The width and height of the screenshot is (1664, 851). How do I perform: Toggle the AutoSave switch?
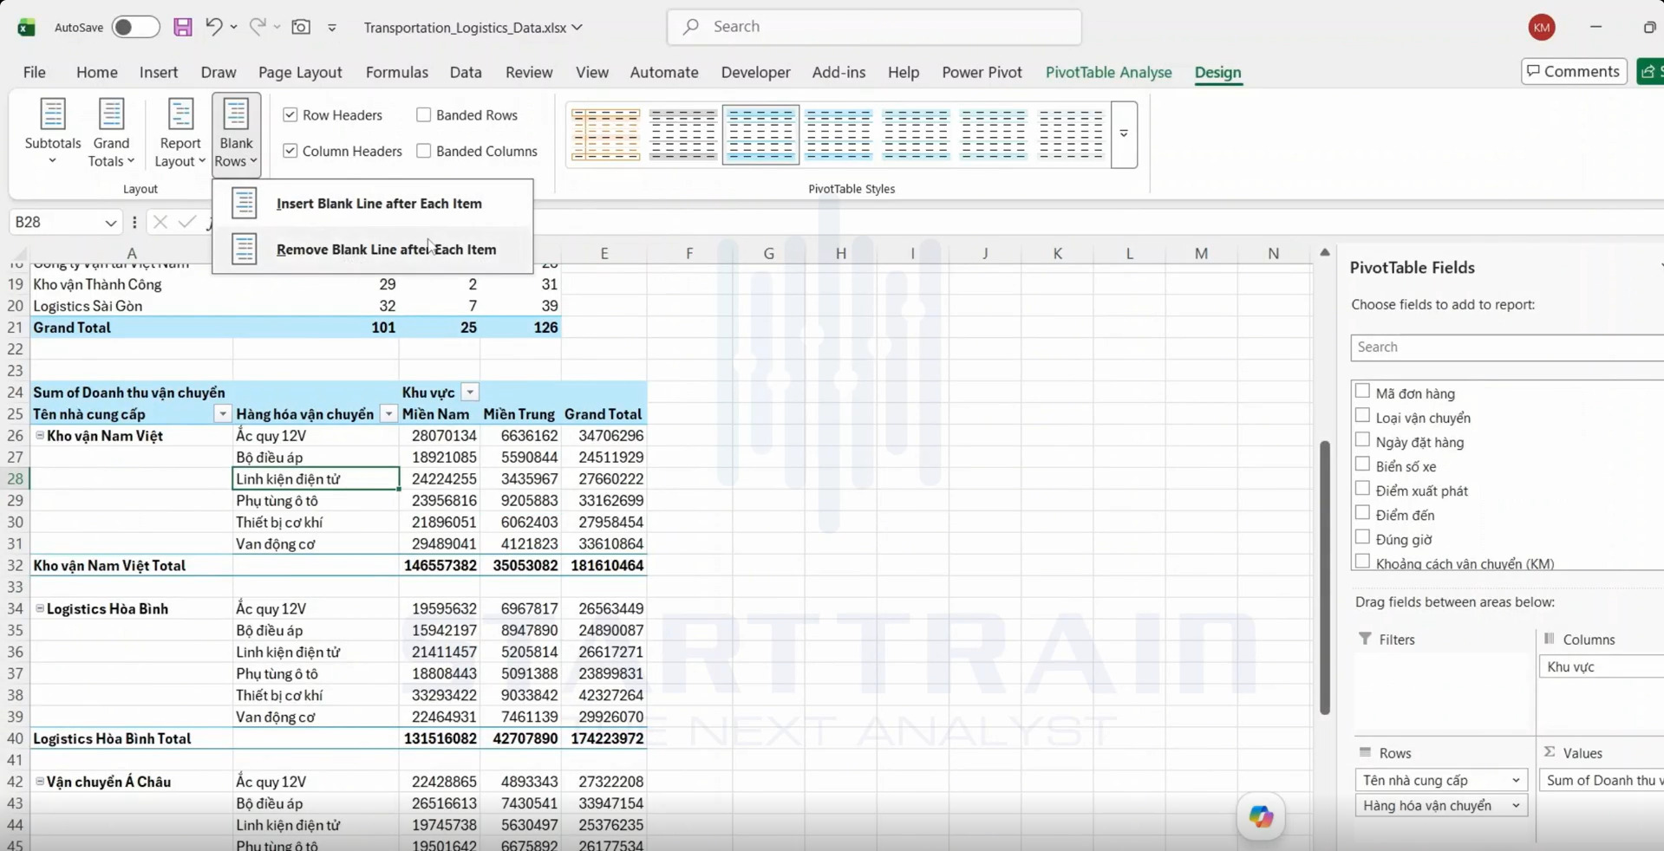(x=135, y=27)
